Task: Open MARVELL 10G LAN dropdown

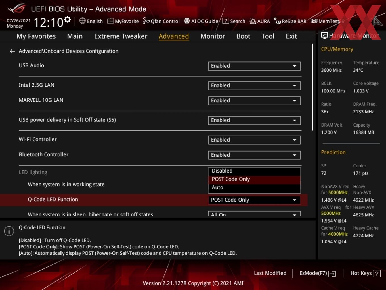Action: point(254,101)
